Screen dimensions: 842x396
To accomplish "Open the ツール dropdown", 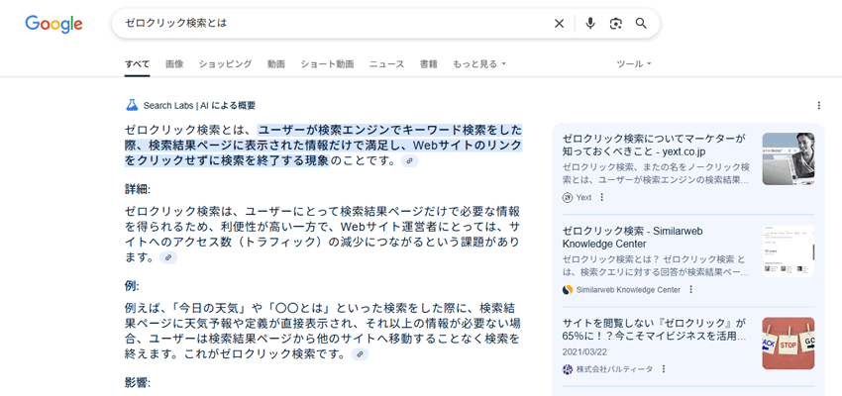I will coord(634,63).
